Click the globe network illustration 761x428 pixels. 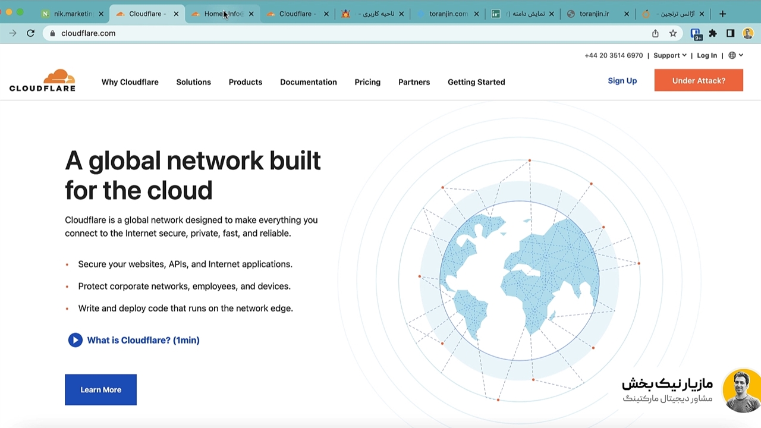pos(519,281)
